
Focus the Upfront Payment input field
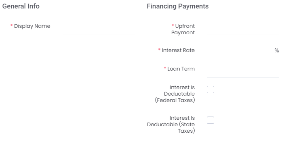pyautogui.click(x=243, y=29)
